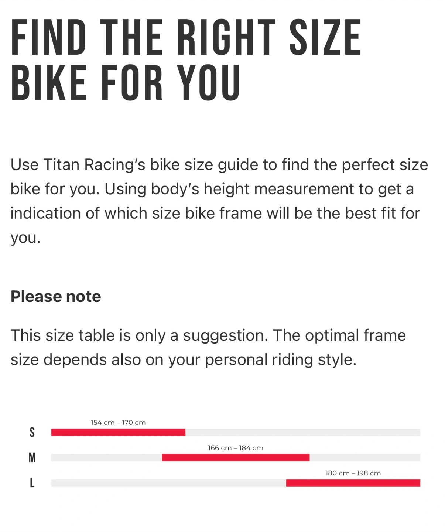Viewport: 445px width, 532px height.
Task: Click the word 'you.' ending the intro paragraph
Action: click(x=25, y=238)
